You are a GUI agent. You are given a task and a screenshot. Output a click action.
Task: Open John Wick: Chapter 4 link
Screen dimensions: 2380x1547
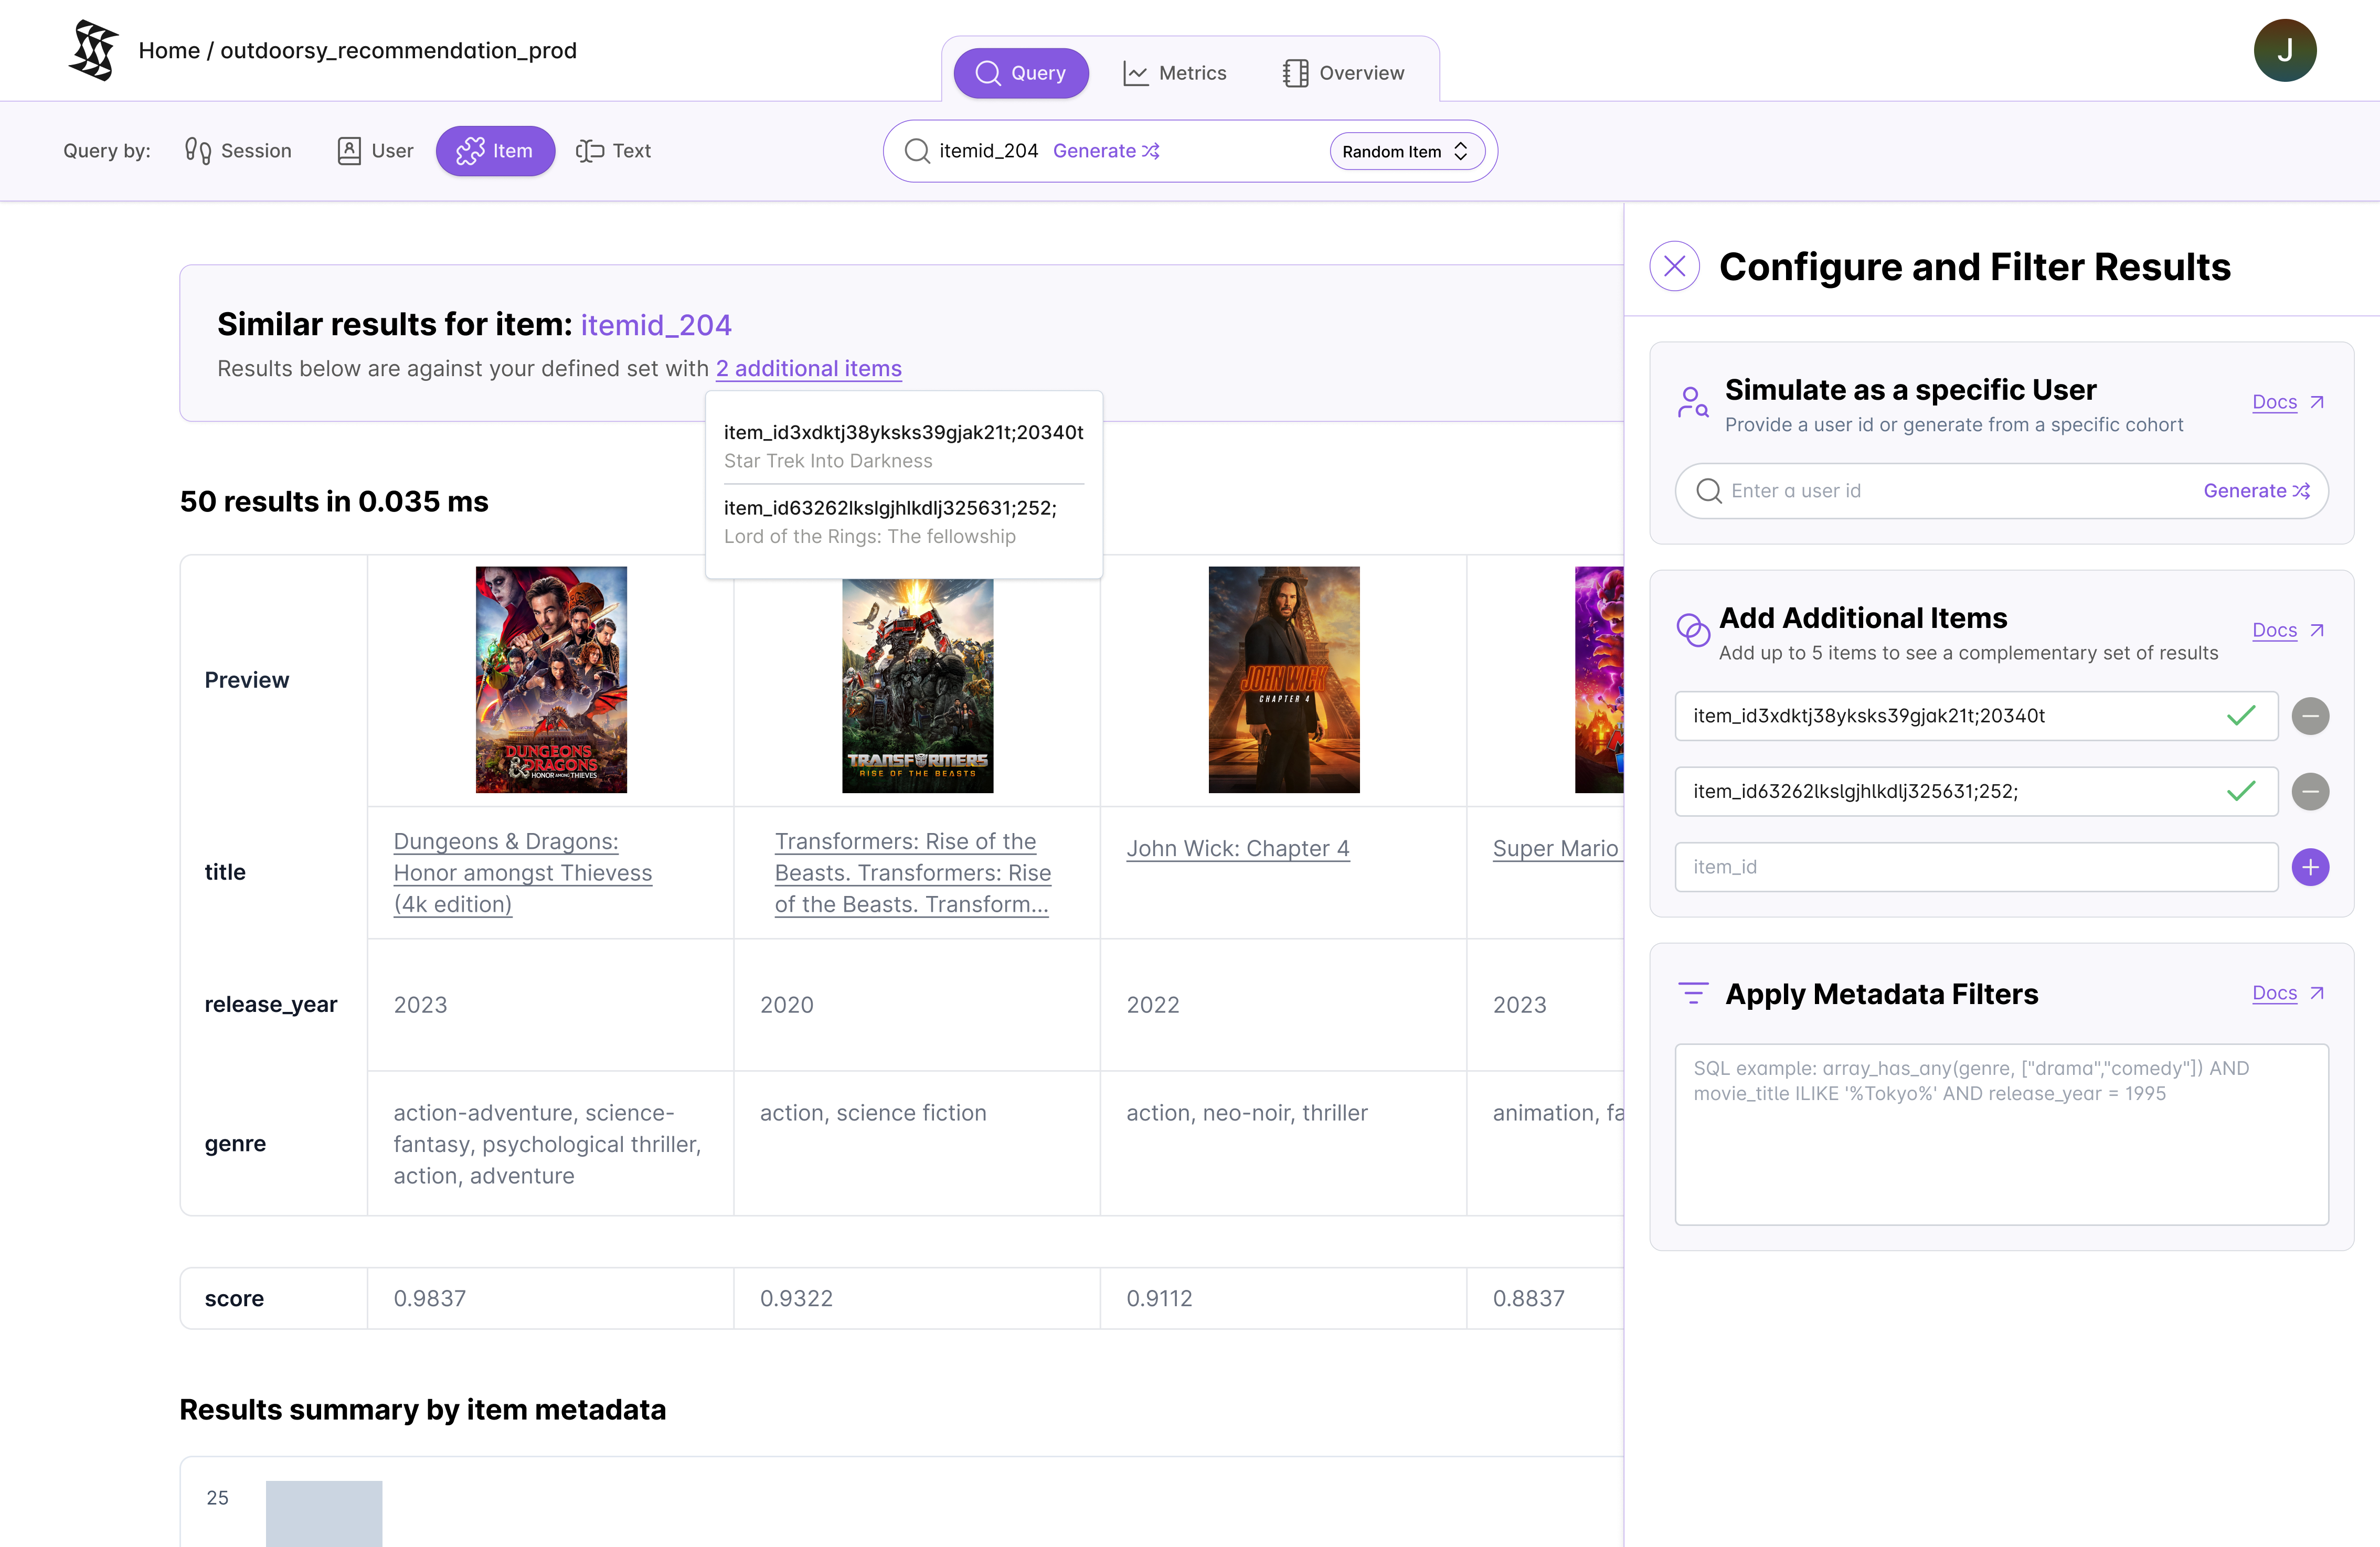click(1237, 848)
